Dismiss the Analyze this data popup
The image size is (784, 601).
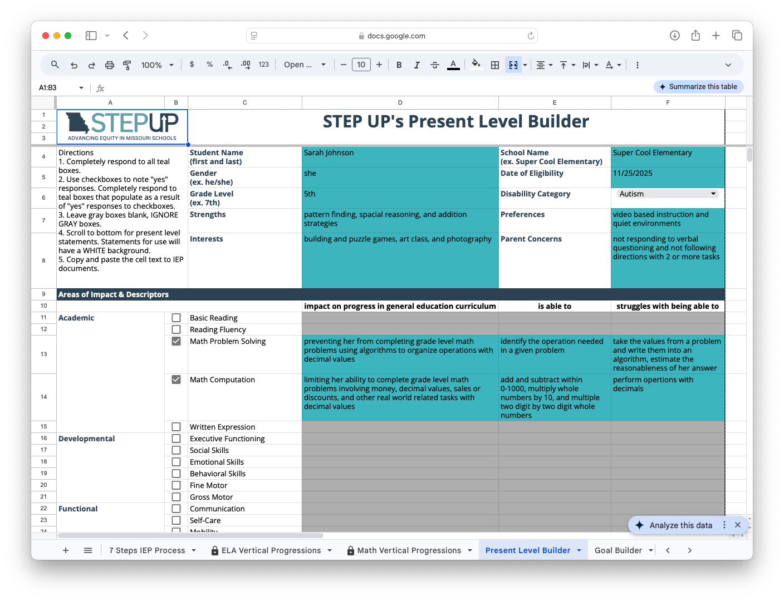click(738, 525)
